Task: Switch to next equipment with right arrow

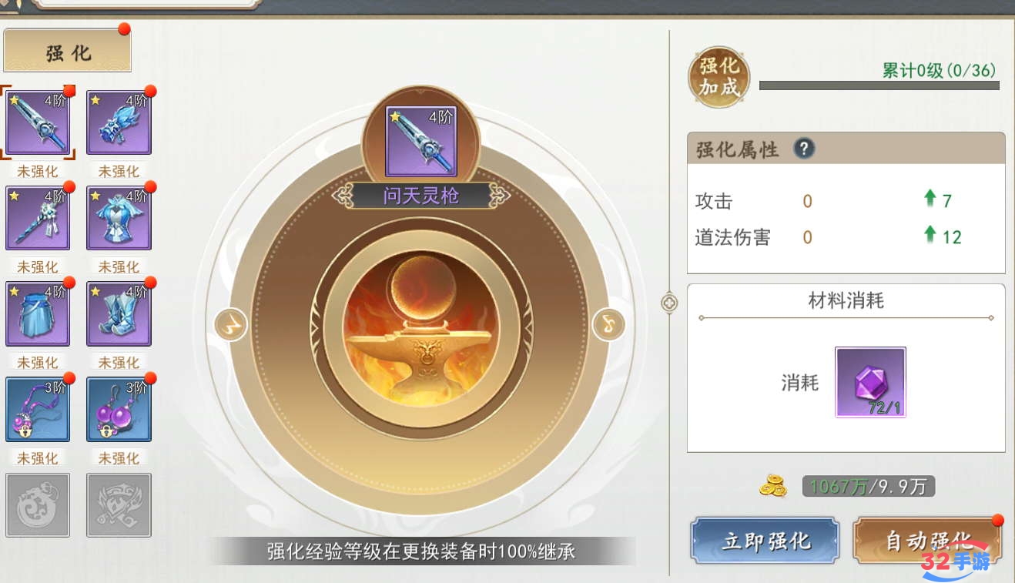Action: pyautogui.click(x=608, y=325)
